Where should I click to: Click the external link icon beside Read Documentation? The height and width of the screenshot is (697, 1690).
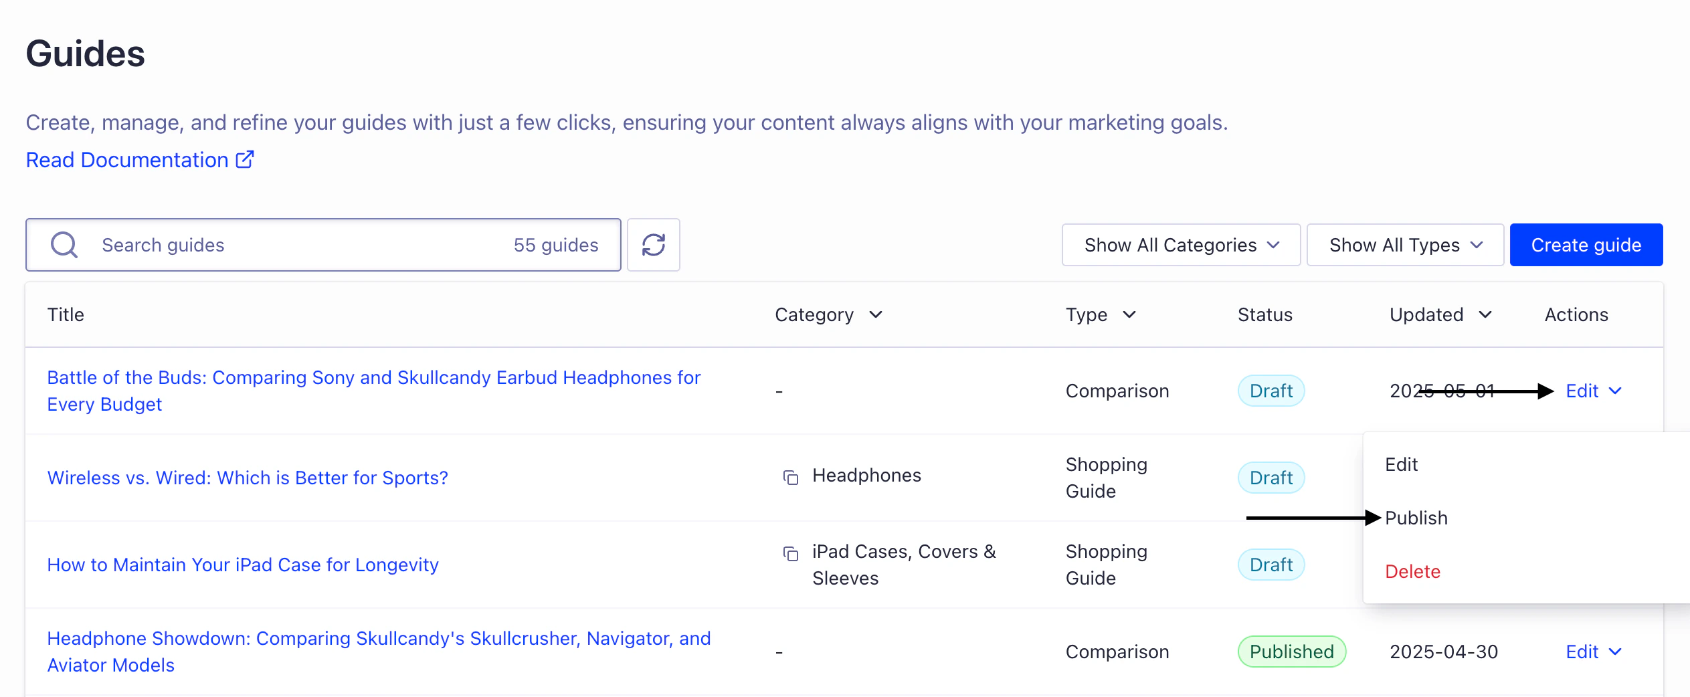245,160
